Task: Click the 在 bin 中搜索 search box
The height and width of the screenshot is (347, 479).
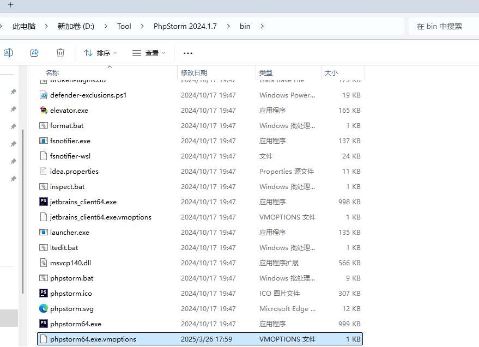Action: click(x=444, y=26)
